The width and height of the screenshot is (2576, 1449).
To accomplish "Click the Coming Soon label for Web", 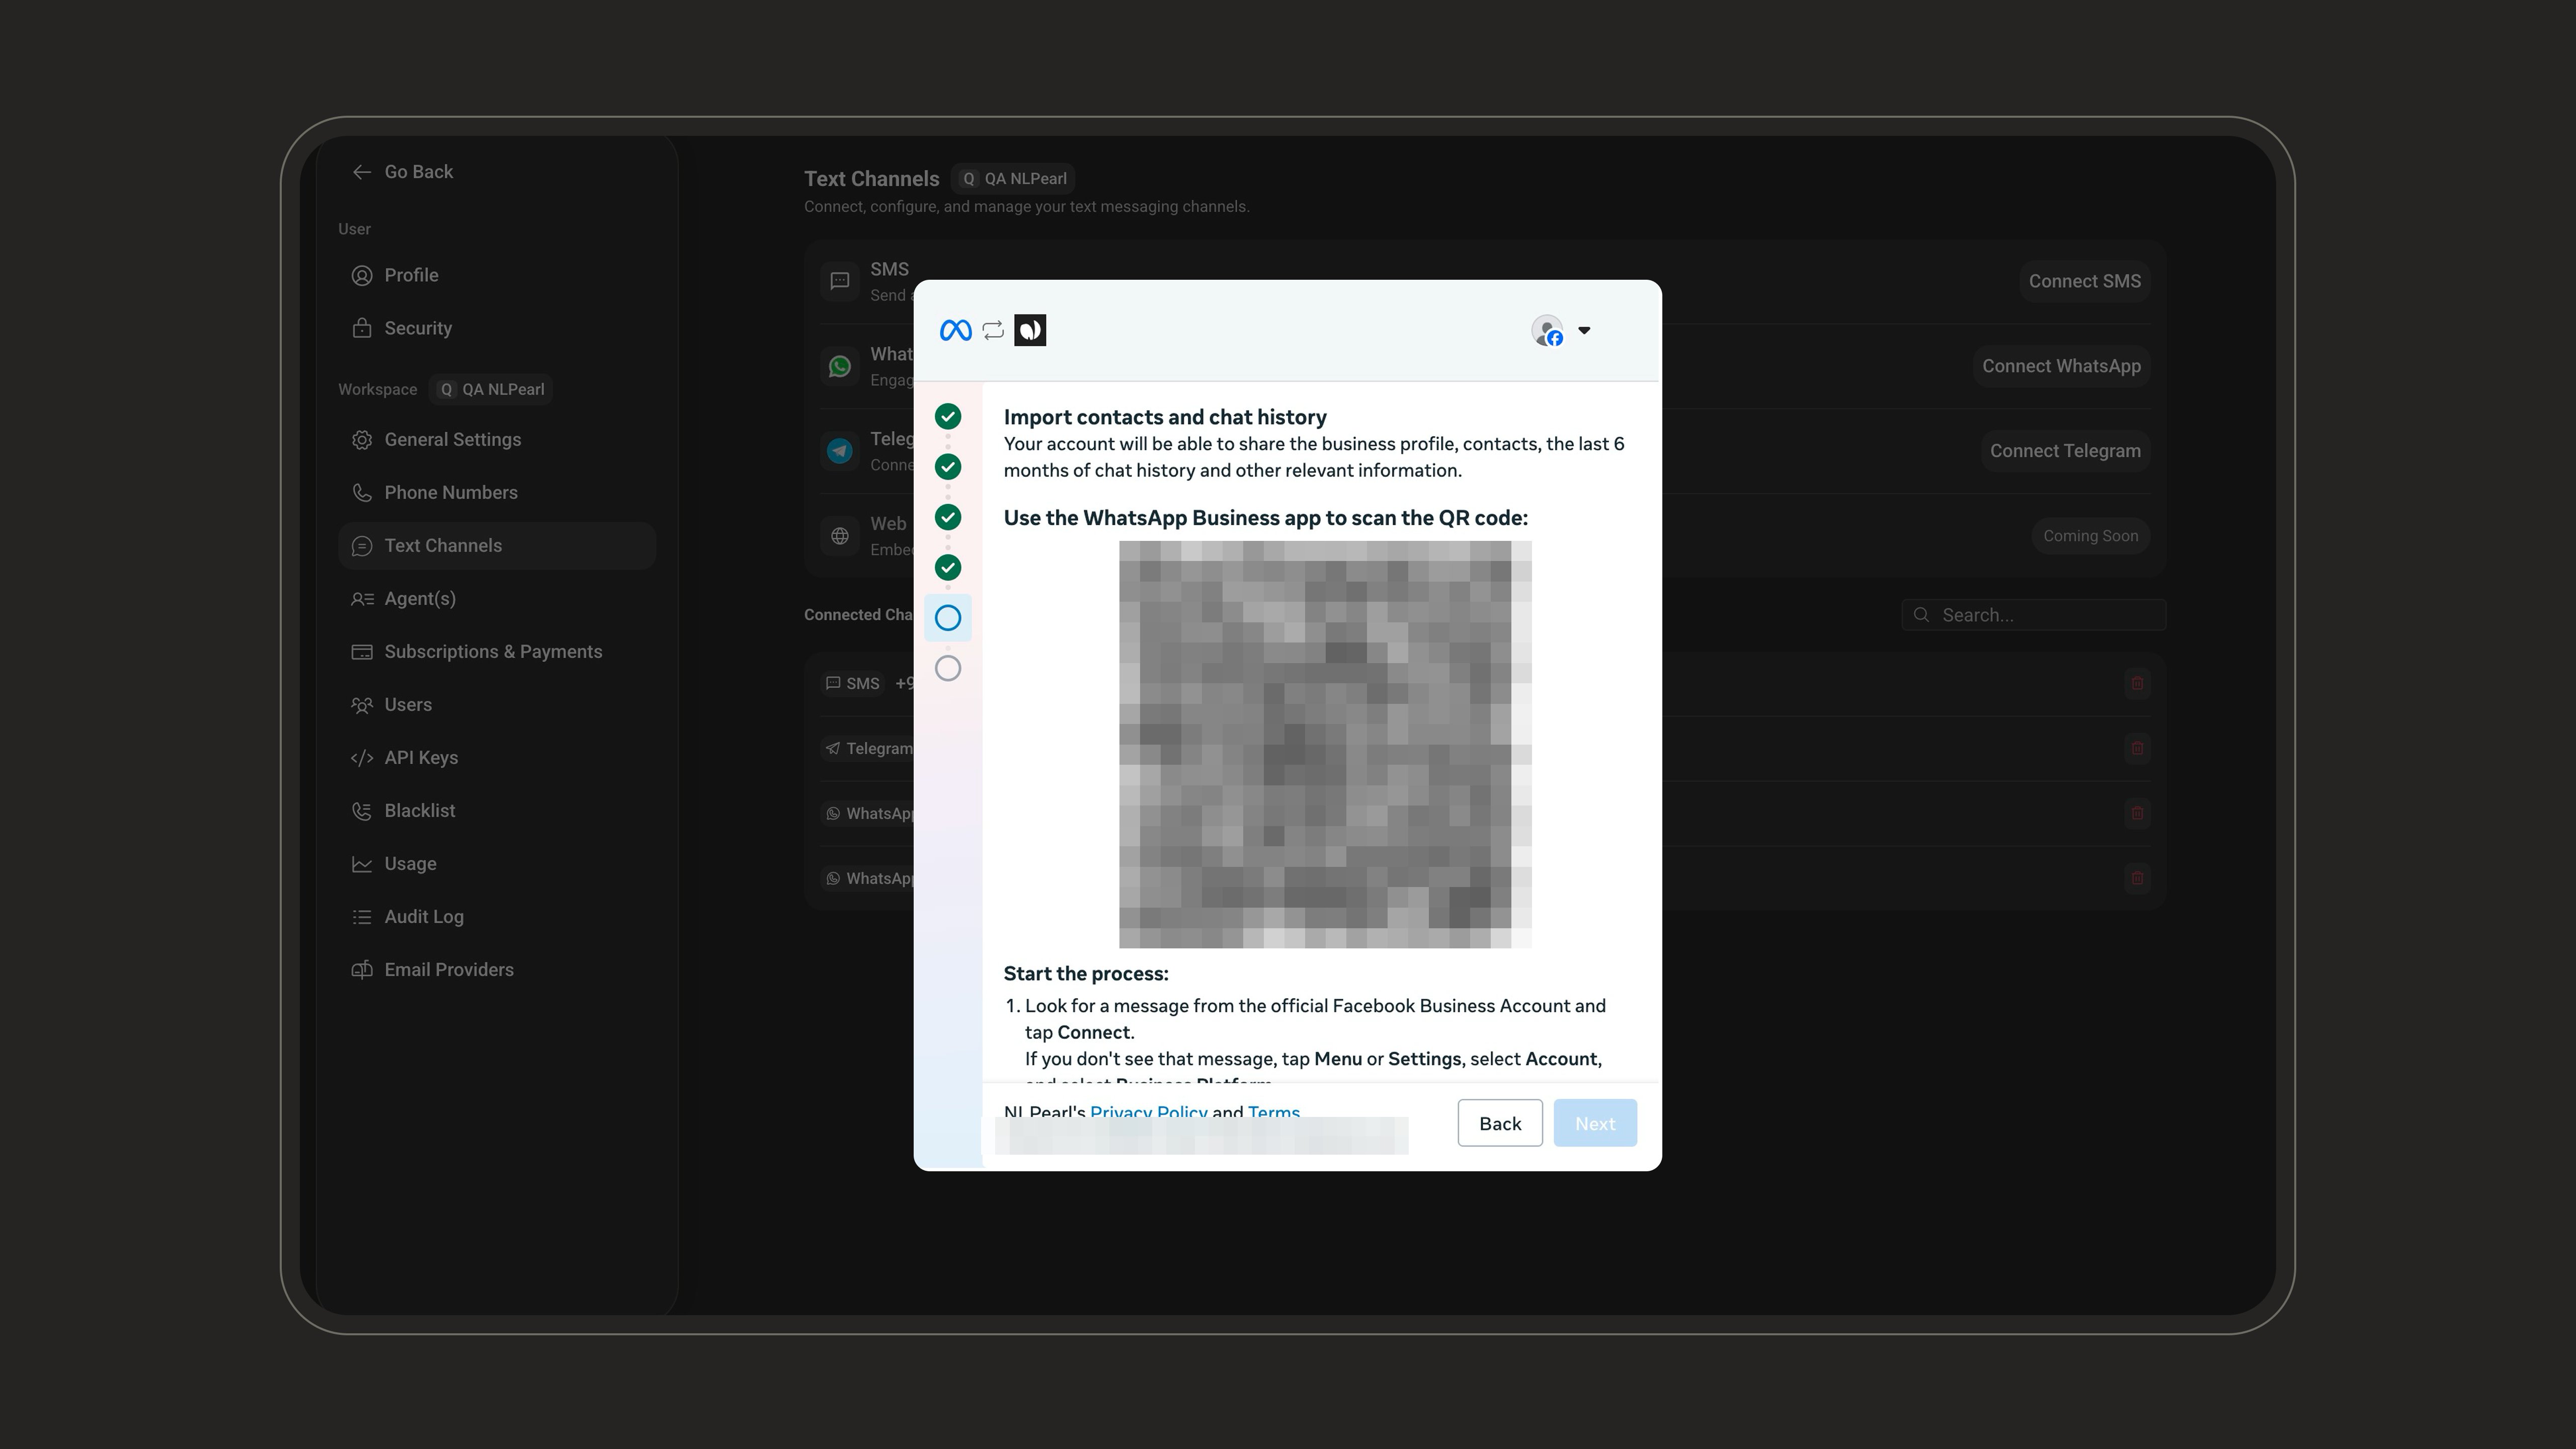I will coord(2090,536).
